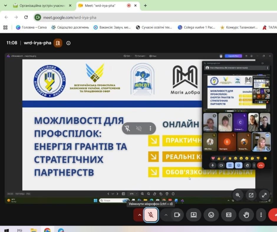The image size is (277, 232).
Task: Click participant tile with orange B avatar
Action: [x=227, y=142]
